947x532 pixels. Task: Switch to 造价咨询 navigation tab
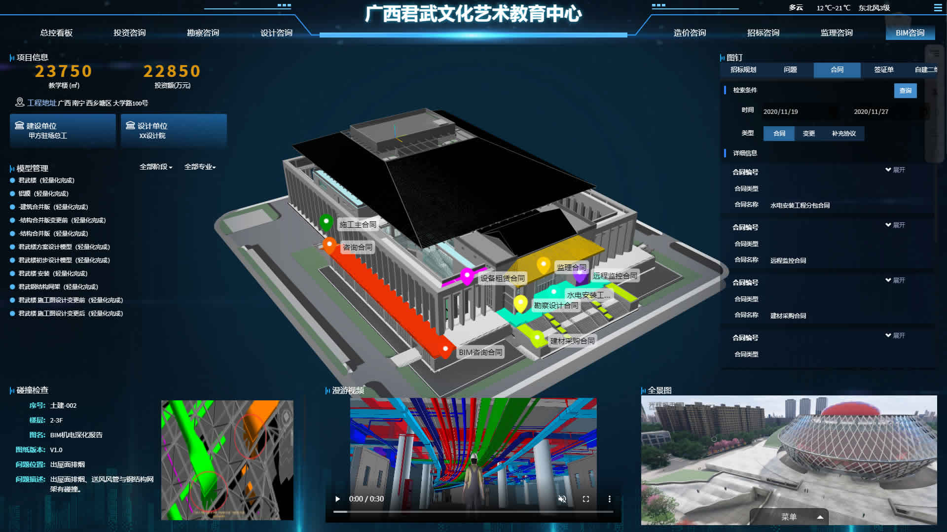(x=690, y=33)
